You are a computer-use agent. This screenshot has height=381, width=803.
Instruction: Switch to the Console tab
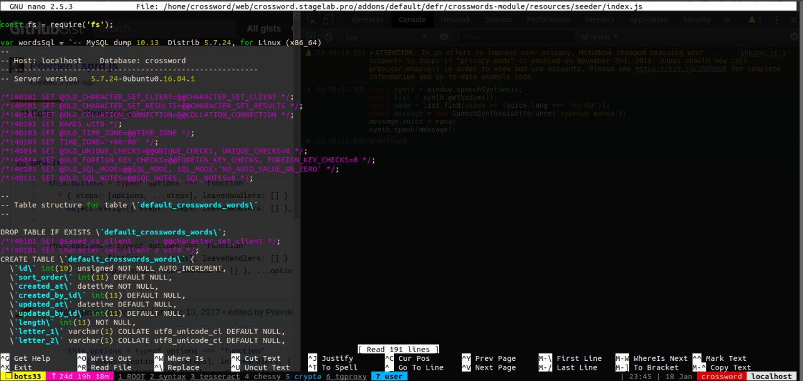(412, 19)
